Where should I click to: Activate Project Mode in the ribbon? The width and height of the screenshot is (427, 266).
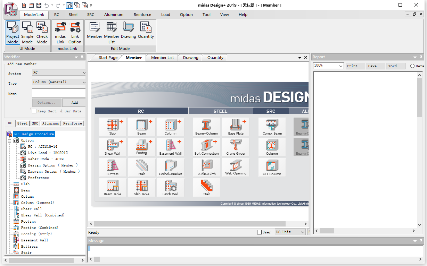(x=13, y=33)
